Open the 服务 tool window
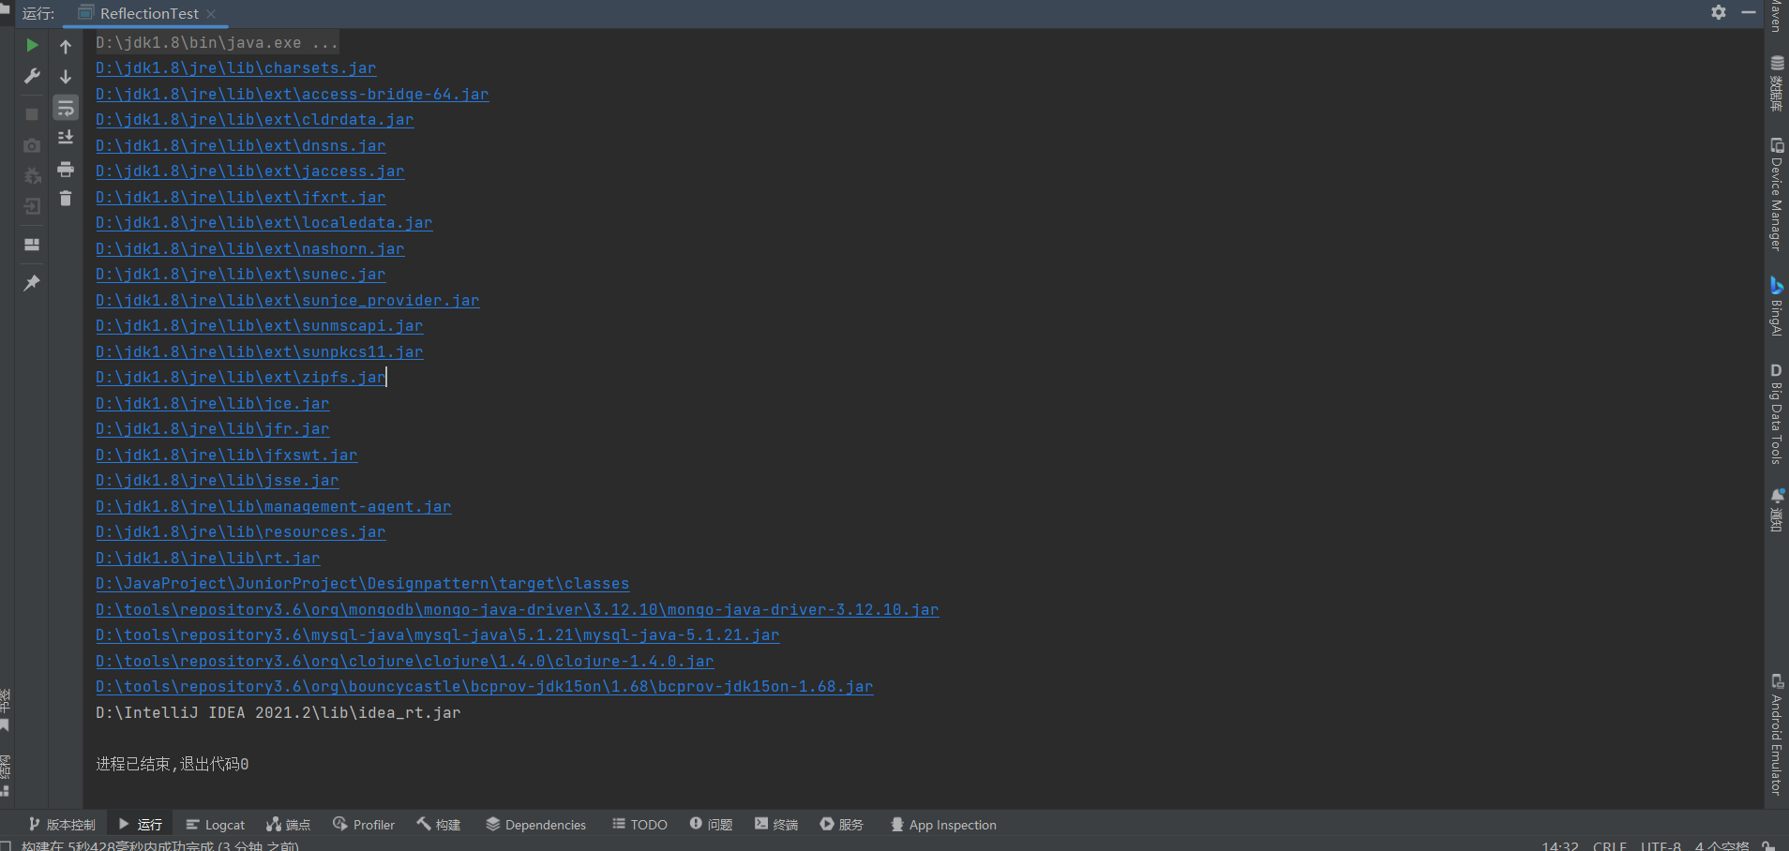Image resolution: width=1789 pixels, height=851 pixels. tap(842, 825)
